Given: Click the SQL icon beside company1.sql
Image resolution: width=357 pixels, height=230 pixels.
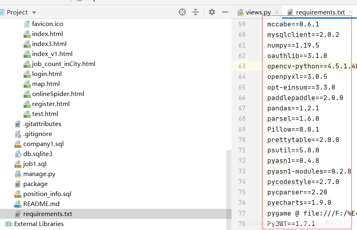Looking at the screenshot, I should [x=18, y=144].
